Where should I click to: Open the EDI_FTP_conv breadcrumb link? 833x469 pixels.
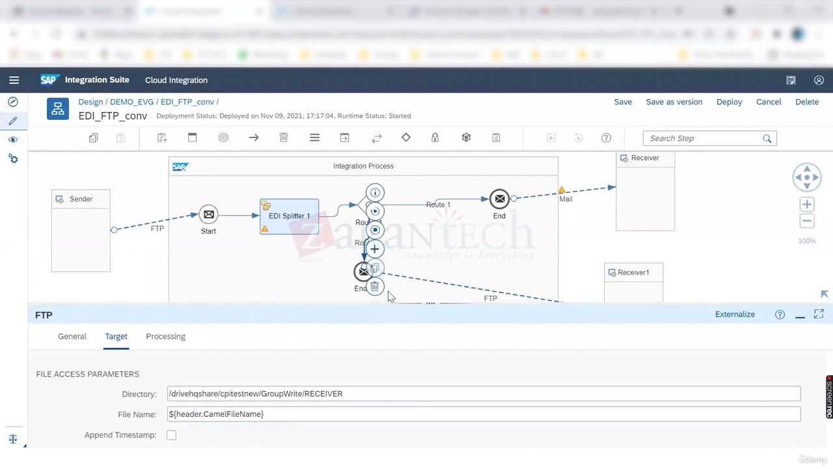pyautogui.click(x=187, y=102)
